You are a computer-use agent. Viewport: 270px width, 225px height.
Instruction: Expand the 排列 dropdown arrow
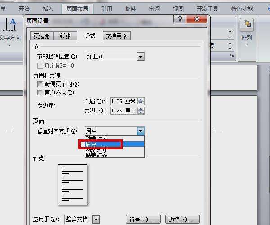point(247,45)
